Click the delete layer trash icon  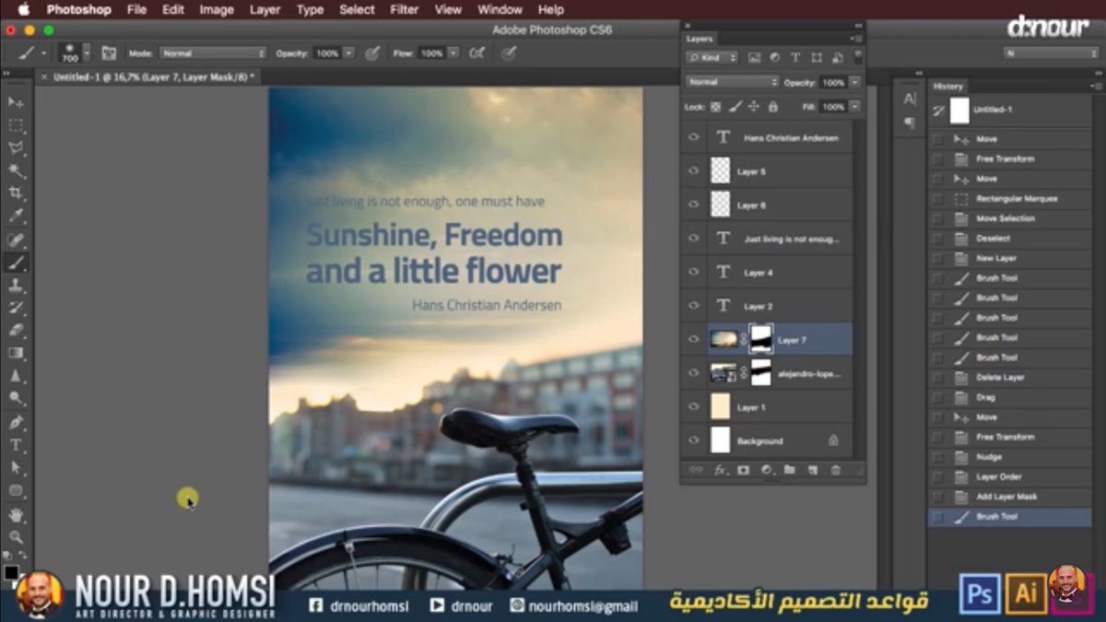(x=836, y=470)
